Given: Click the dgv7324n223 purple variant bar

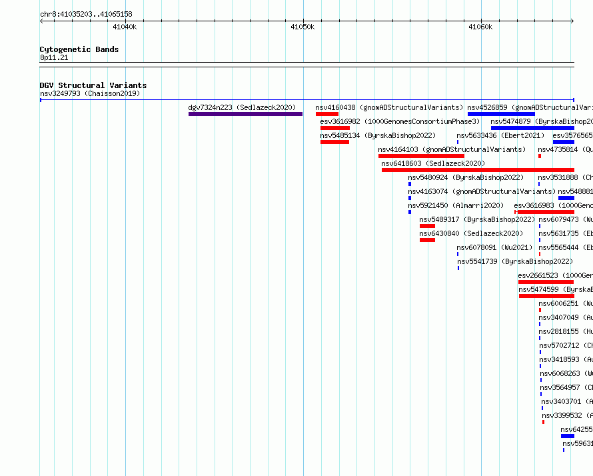Looking at the screenshot, I should (x=245, y=114).
